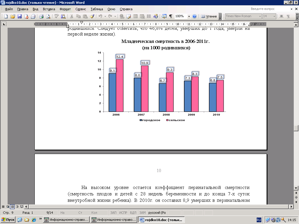
Task: Open the Undo history dropdown arrow
Action: click(105, 16)
